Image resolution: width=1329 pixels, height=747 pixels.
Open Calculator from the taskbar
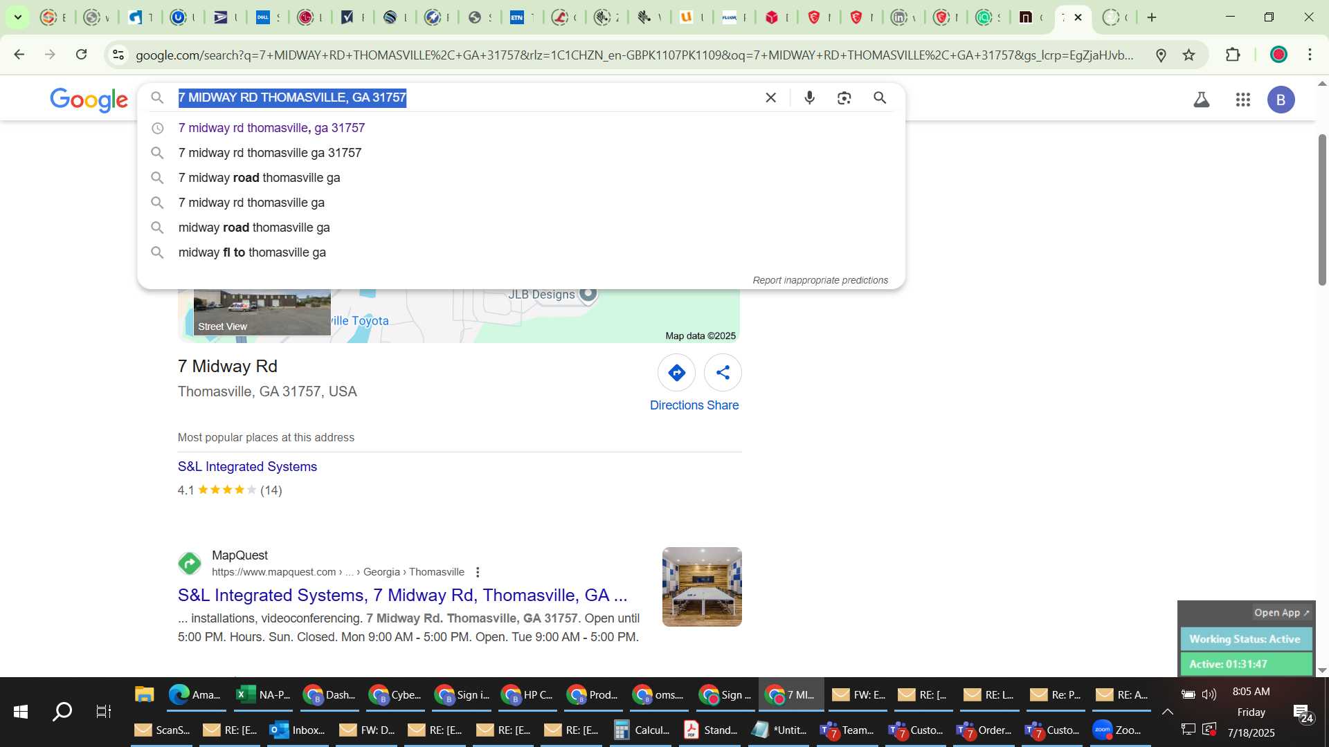pos(642,730)
